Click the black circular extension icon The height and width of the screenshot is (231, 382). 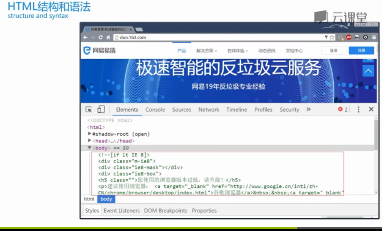coord(366,37)
